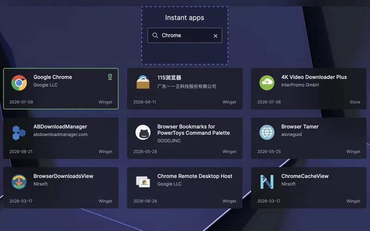
Task: Click the publisher text "aloneguid"
Action: pyautogui.click(x=291, y=134)
